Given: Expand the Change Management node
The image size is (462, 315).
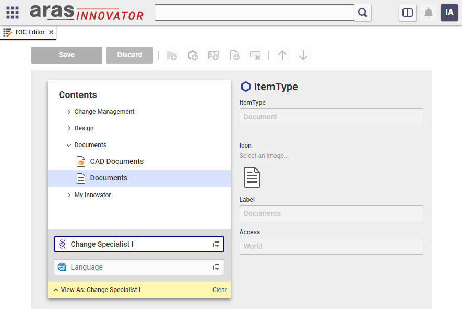Looking at the screenshot, I should coord(69,112).
